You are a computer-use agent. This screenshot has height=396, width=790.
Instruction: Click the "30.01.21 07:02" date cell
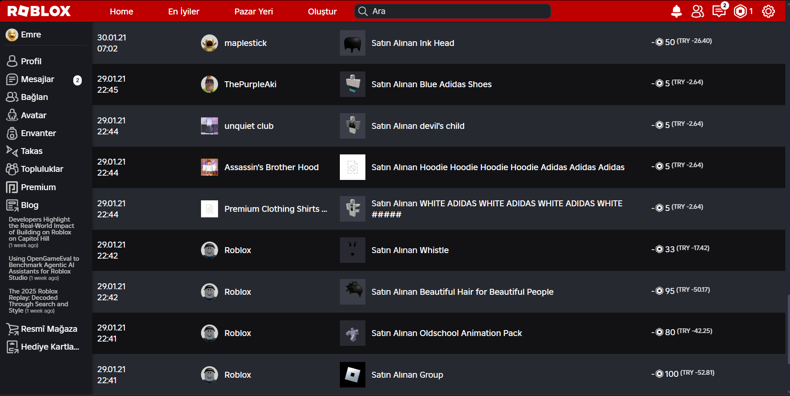(112, 43)
